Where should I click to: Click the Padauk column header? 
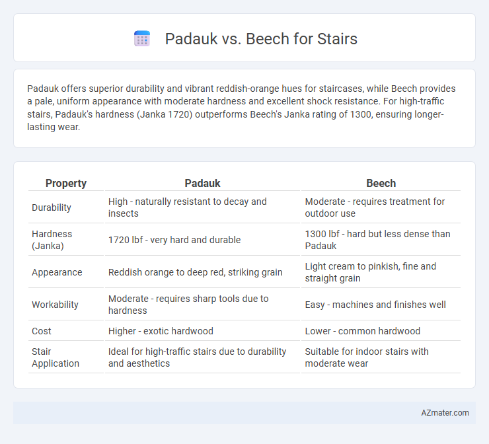click(x=202, y=183)
